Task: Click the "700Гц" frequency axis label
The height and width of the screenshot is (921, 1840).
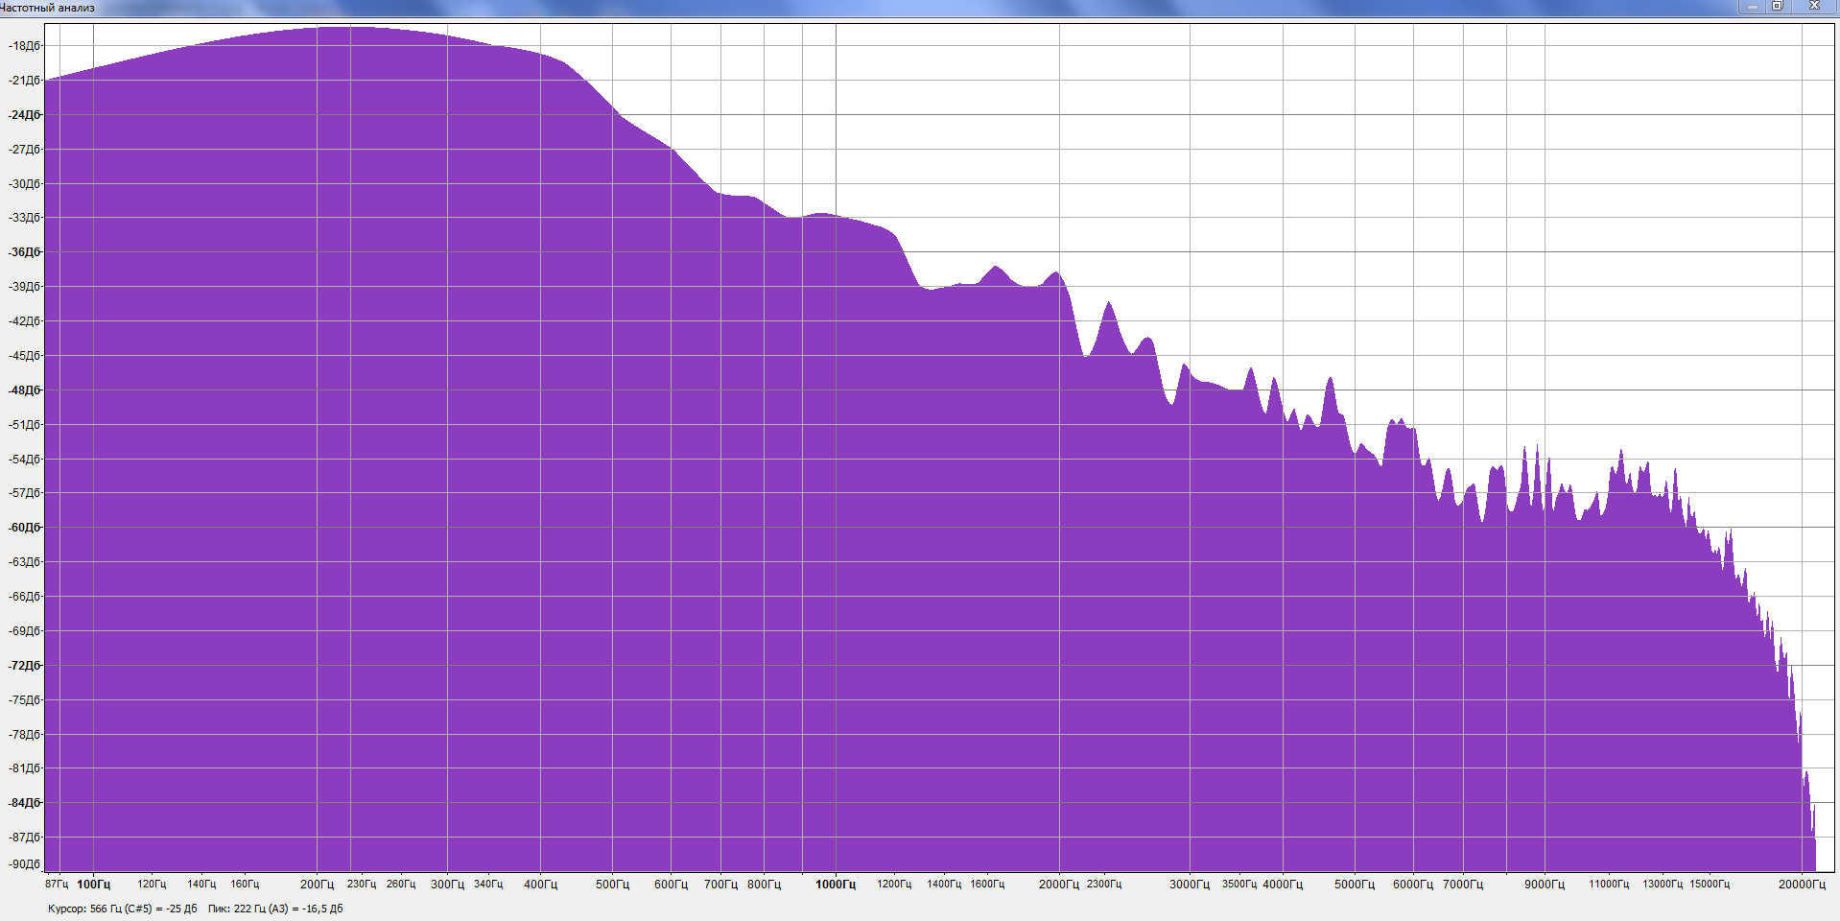Action: pyautogui.click(x=721, y=885)
